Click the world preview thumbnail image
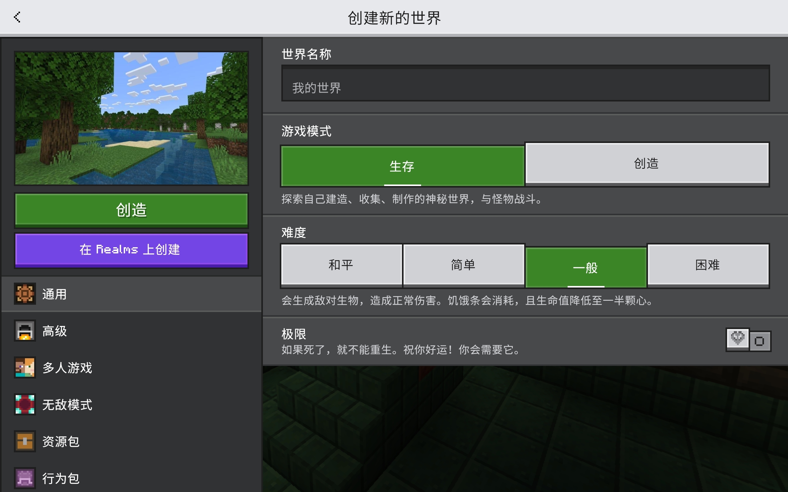 click(131, 118)
